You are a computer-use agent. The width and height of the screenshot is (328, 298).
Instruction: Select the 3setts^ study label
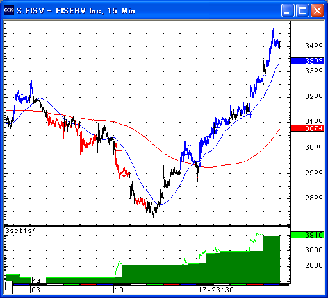(x=20, y=231)
